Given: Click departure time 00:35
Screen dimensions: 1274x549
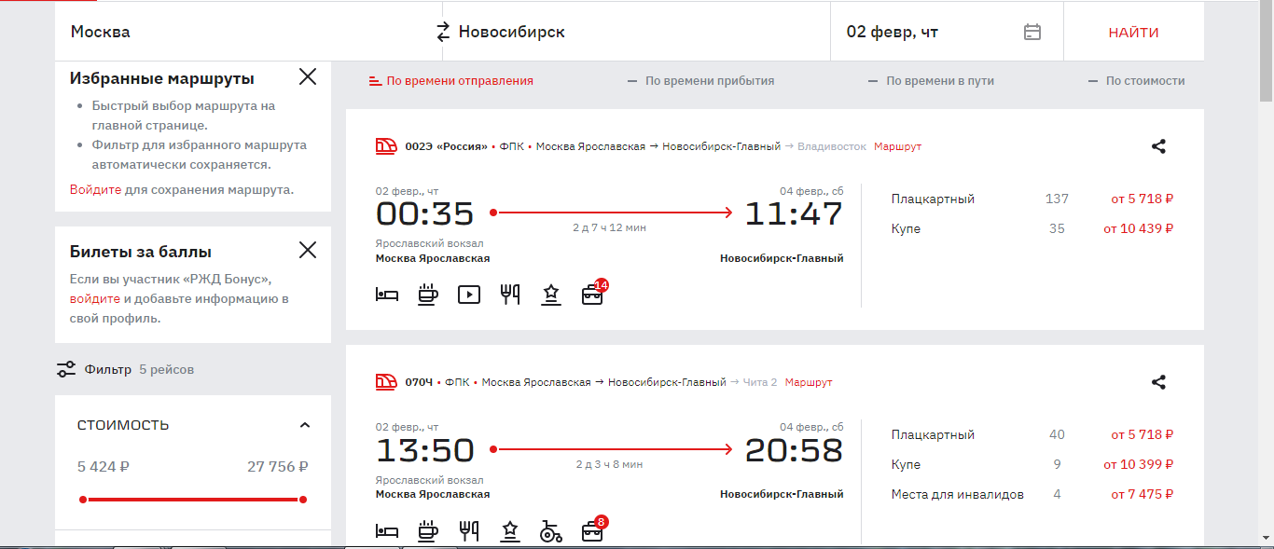Looking at the screenshot, I should (x=425, y=214).
